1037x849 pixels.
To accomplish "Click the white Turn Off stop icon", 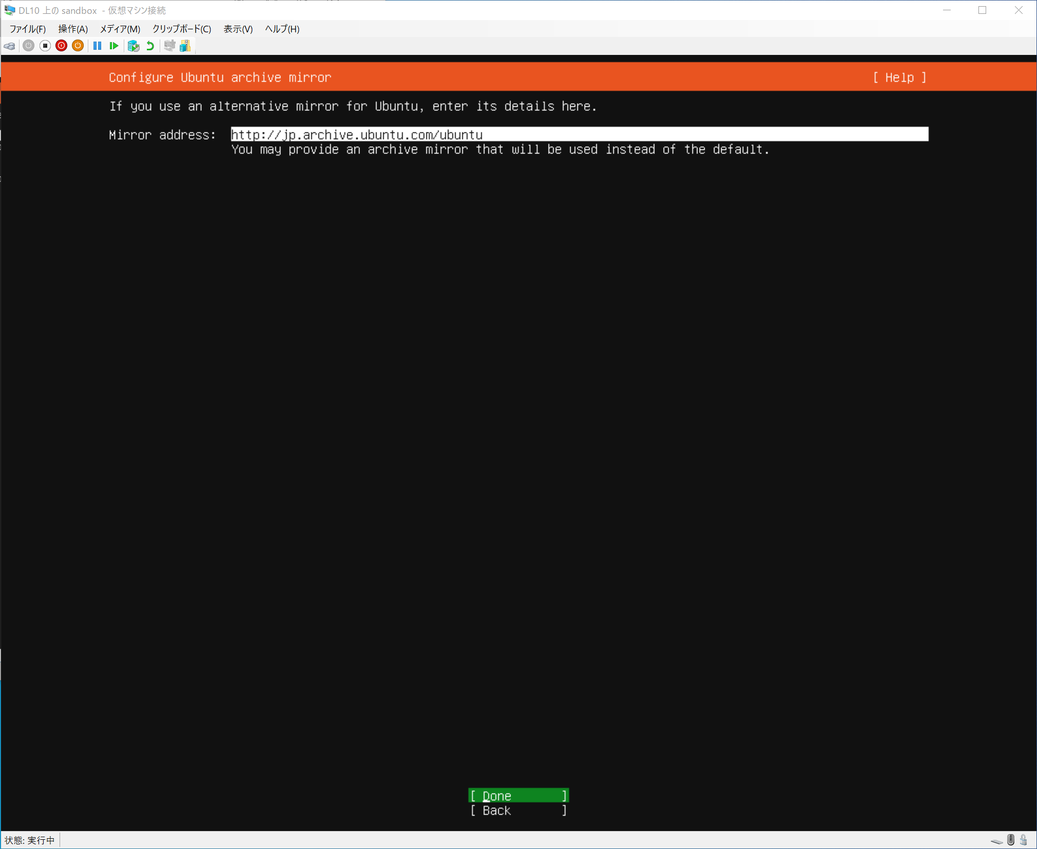I will 45,46.
